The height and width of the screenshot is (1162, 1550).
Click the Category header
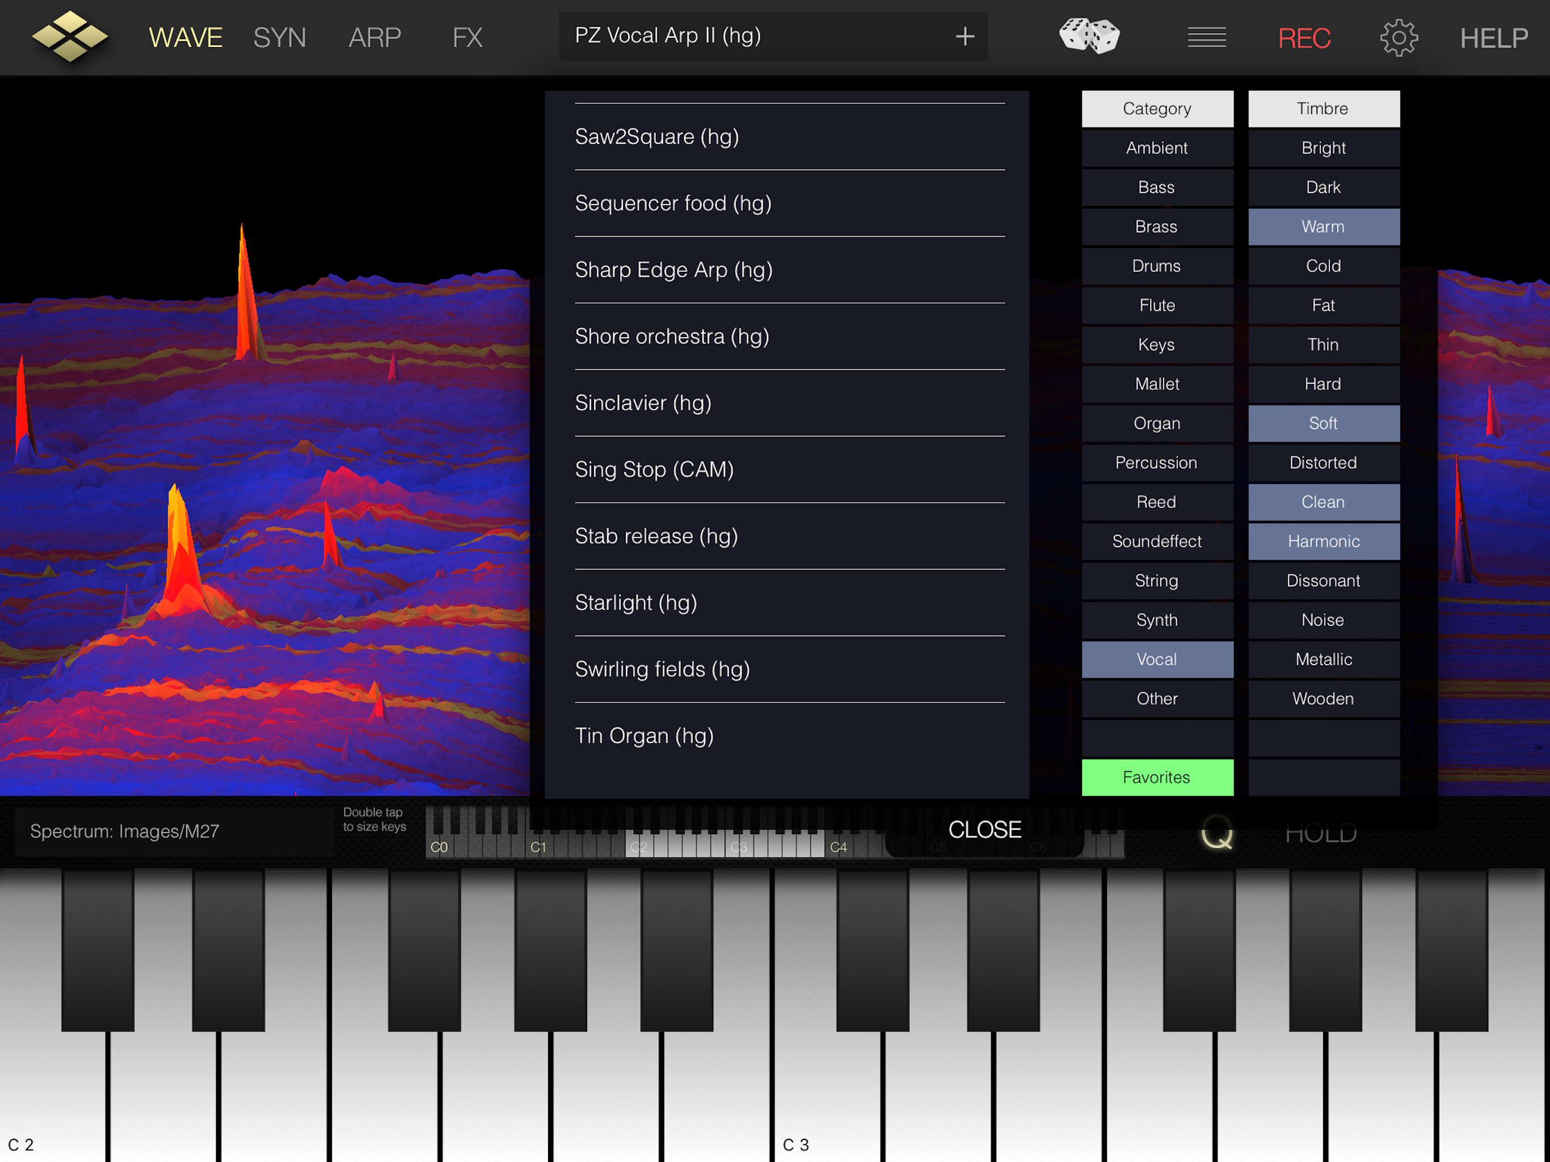tap(1156, 108)
